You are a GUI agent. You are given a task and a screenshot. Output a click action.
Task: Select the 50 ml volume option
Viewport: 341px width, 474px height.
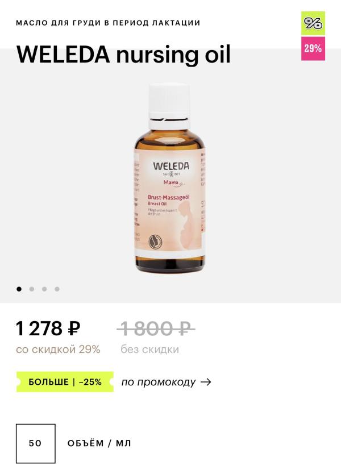tap(36, 443)
